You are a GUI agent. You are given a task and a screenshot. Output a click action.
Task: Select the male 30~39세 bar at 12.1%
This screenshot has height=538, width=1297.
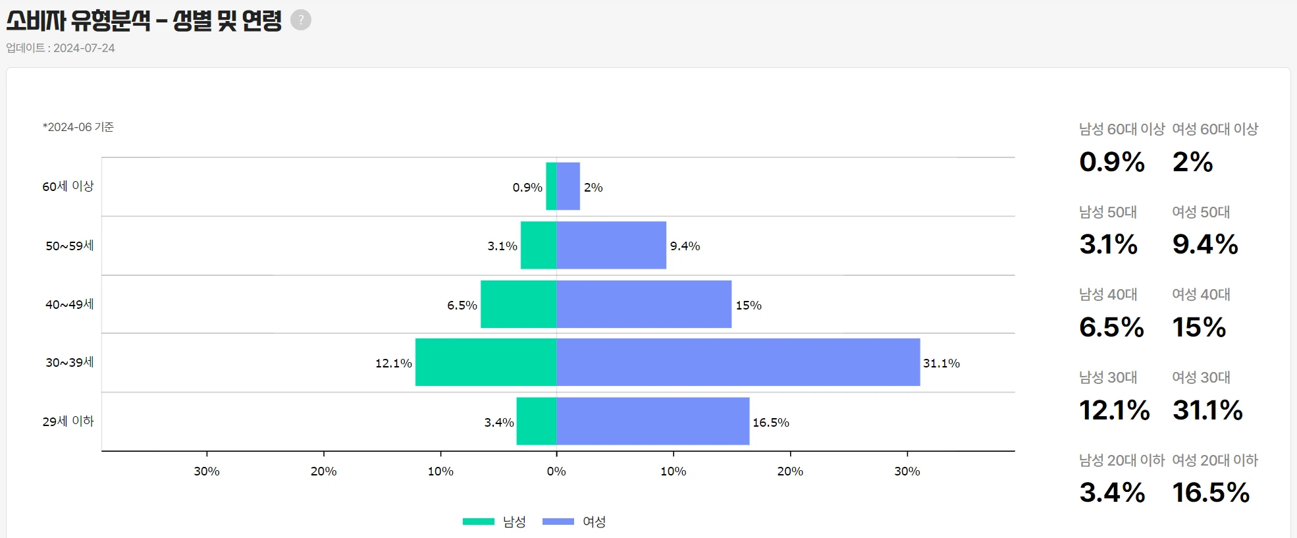486,362
